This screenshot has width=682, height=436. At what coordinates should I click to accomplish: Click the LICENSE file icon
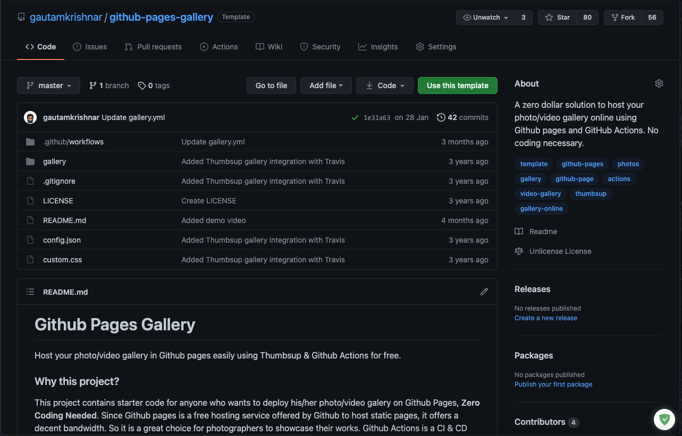tap(30, 201)
